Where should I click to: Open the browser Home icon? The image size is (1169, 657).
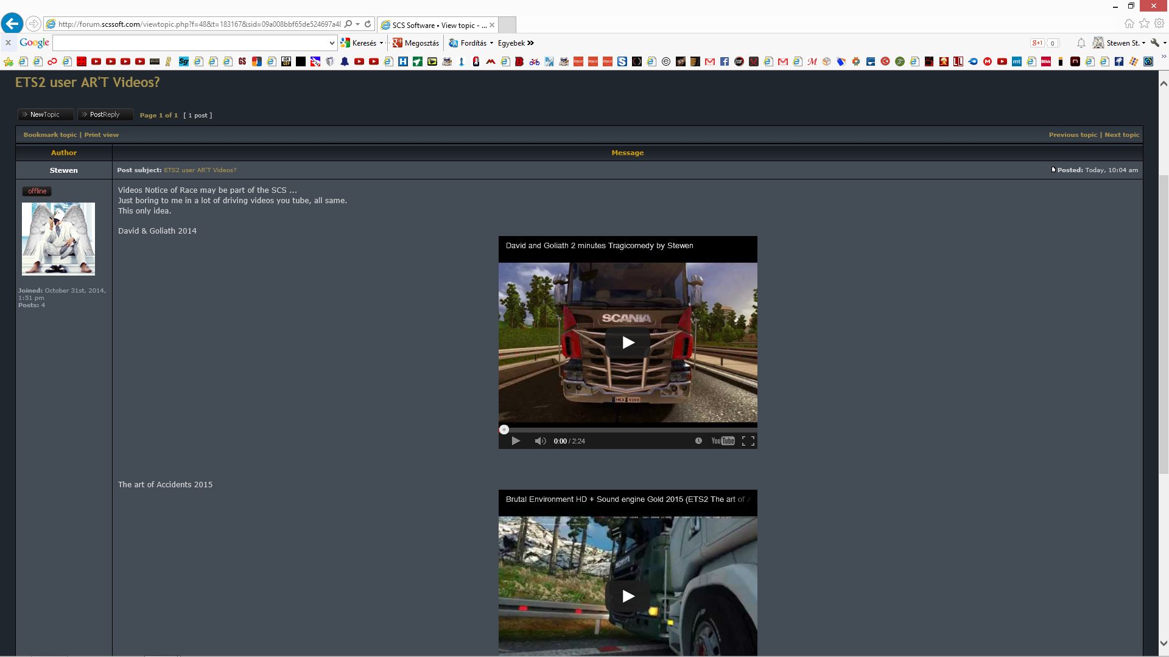1129,24
